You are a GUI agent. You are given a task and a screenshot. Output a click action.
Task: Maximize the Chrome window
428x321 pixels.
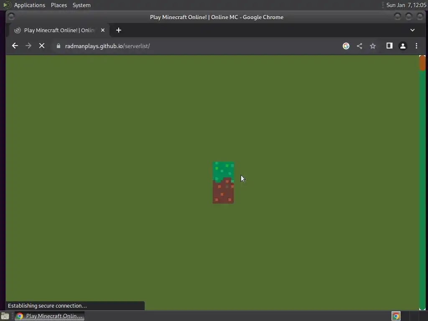click(409, 17)
